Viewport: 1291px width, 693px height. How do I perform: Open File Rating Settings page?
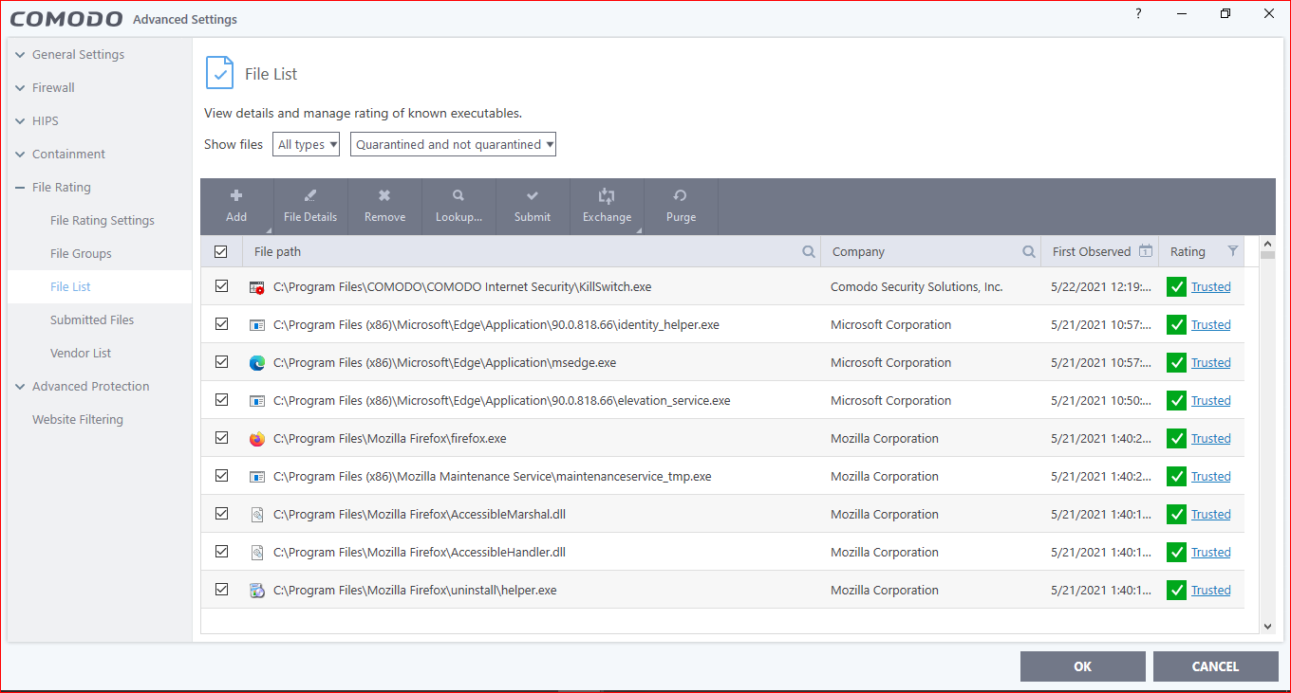103,220
